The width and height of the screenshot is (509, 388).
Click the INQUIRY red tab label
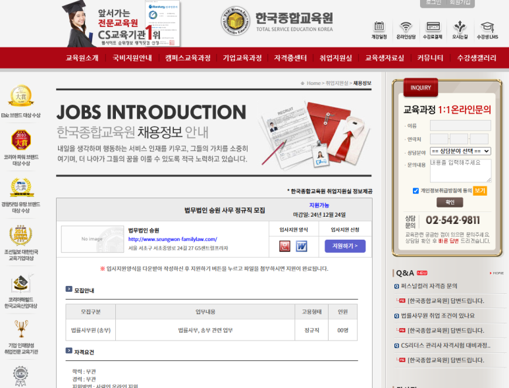point(421,88)
